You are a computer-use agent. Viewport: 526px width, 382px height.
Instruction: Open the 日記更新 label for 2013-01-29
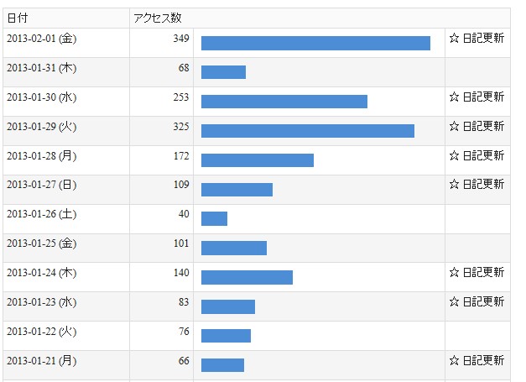483,126
